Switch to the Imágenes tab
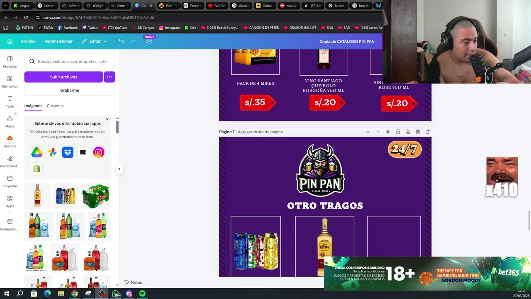The height and width of the screenshot is (299, 531). point(33,106)
